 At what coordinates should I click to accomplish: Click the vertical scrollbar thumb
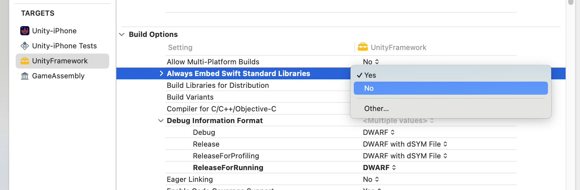(571, 2)
